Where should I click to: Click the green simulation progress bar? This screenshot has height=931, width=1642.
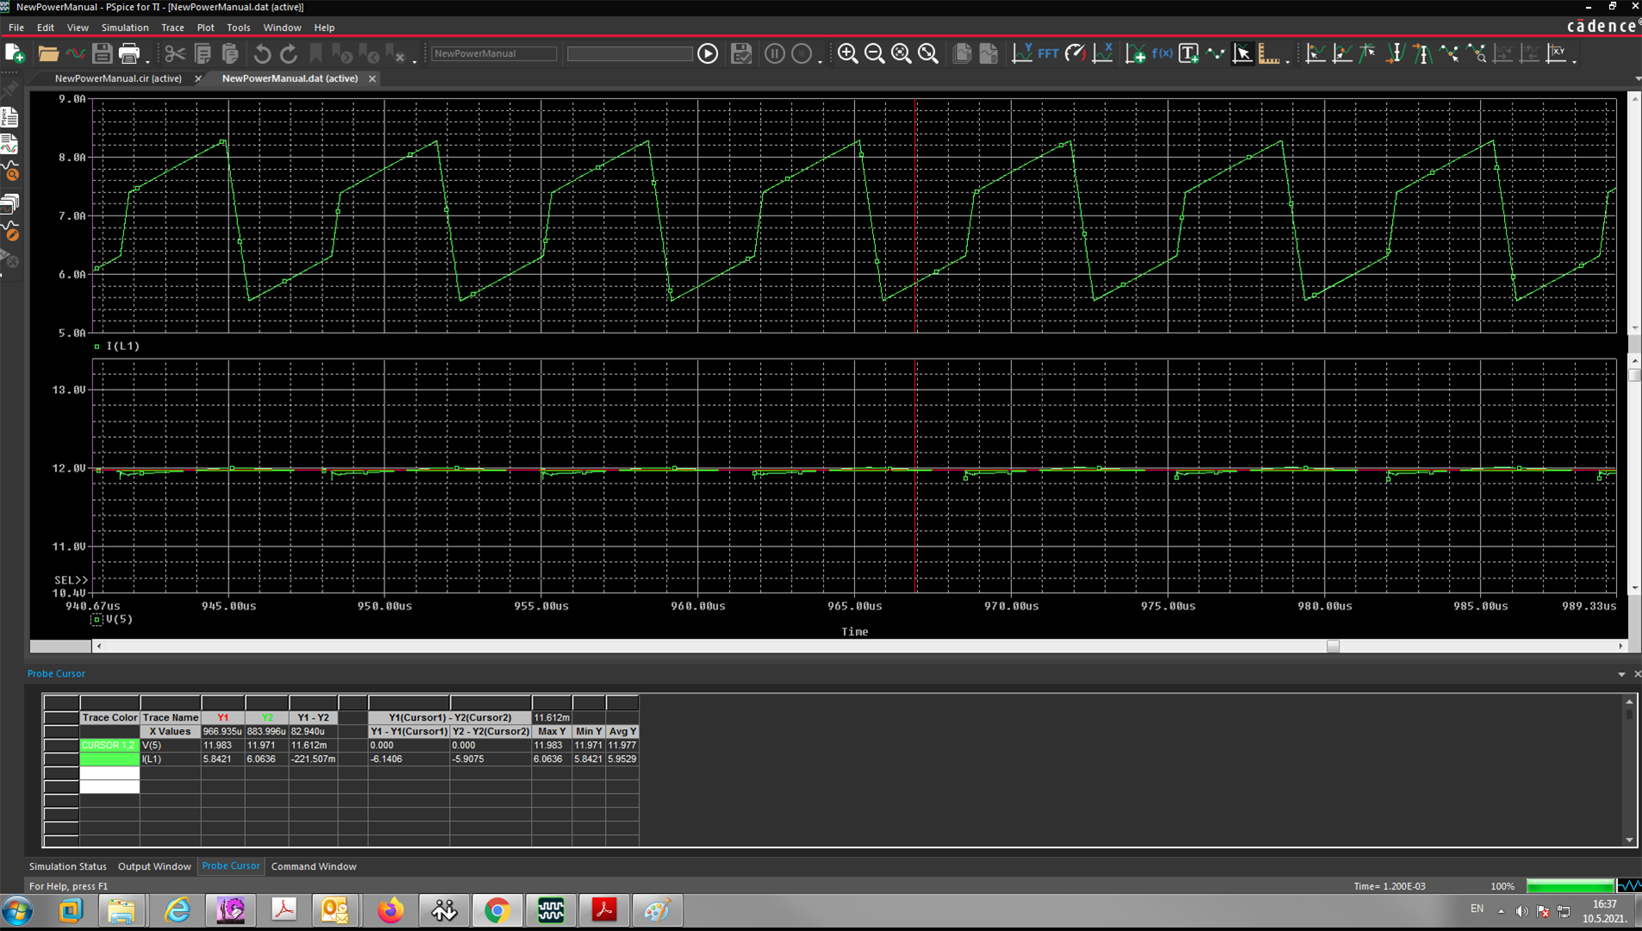[1570, 886]
